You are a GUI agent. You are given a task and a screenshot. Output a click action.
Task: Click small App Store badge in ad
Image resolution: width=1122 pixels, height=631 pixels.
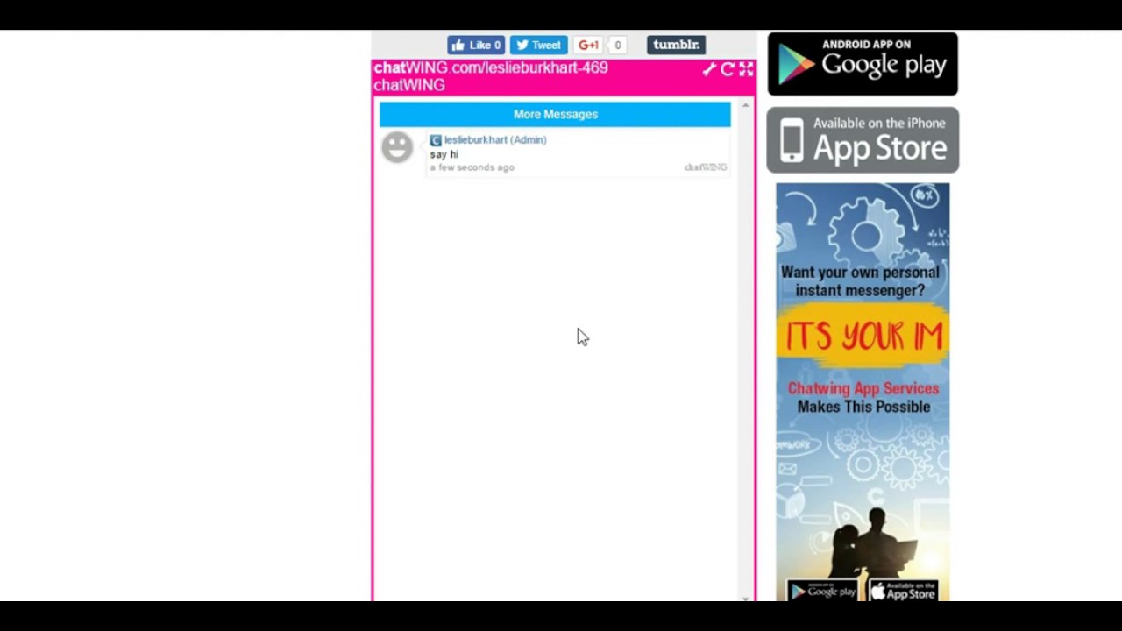pos(903,591)
